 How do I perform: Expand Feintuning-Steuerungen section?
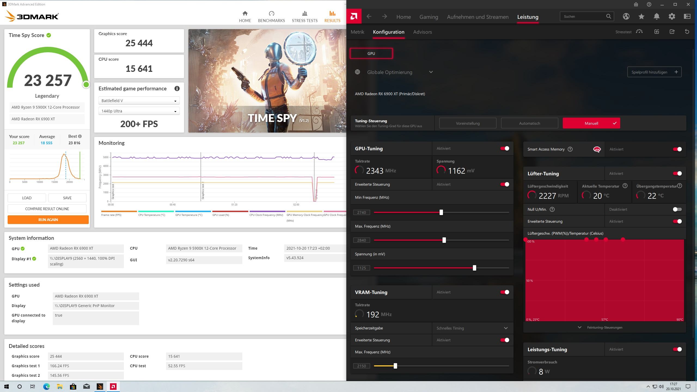click(x=604, y=327)
